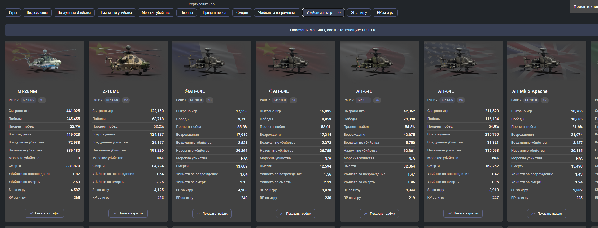Open the Mi-28NM helicopter image

(x=44, y=62)
